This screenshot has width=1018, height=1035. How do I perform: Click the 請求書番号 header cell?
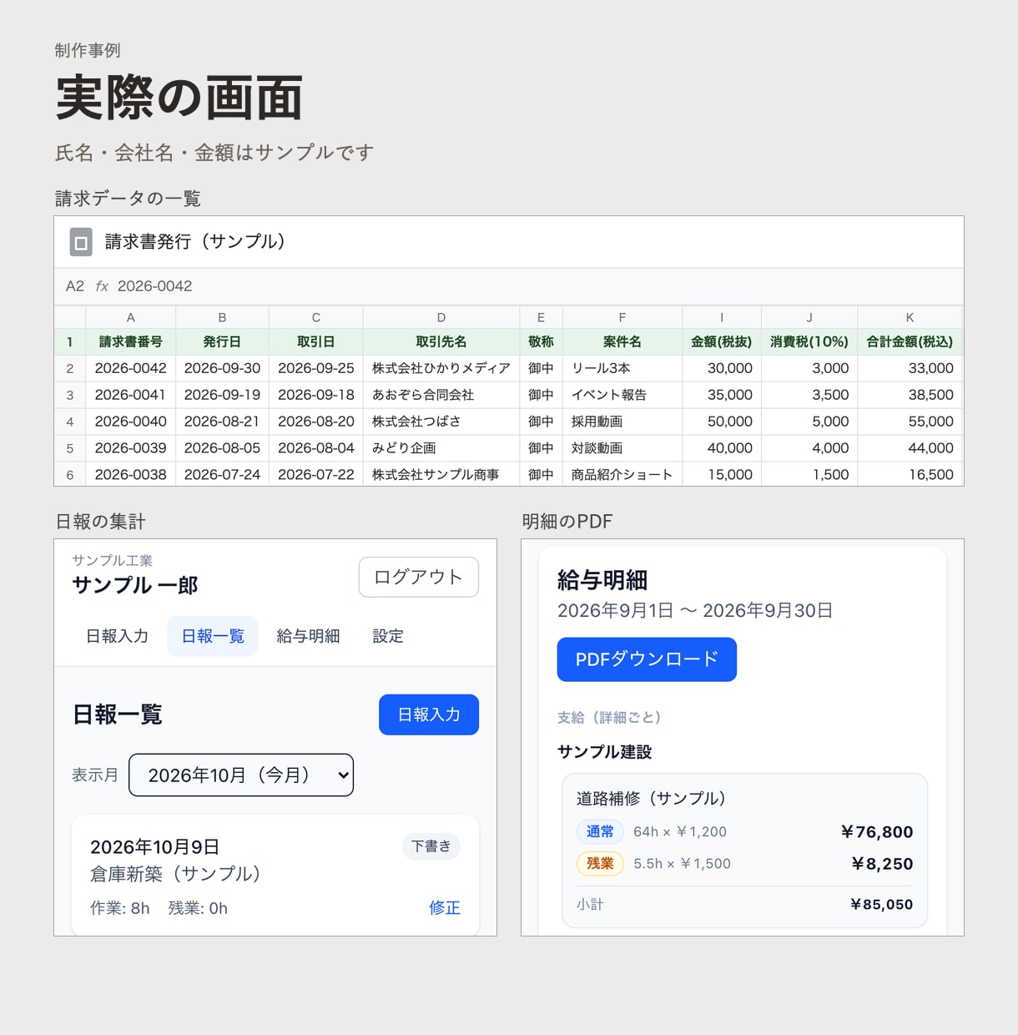131,342
